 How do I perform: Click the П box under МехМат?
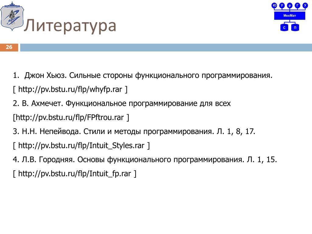295,27
